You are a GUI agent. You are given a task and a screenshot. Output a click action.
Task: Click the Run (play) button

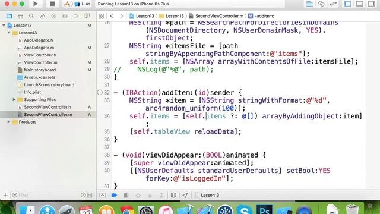click(x=36, y=4)
